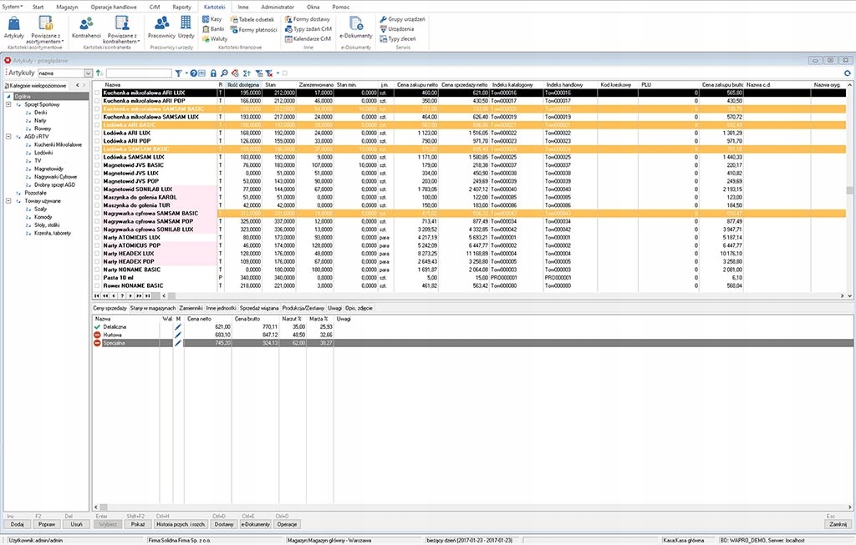Select checkbox beside Magnetowid JVS BASIC
Image resolution: width=856 pixels, height=545 pixels.
(97, 164)
